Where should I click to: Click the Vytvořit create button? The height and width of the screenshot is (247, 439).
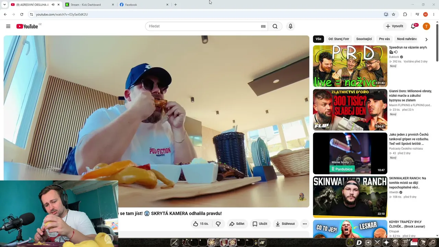pos(394,26)
